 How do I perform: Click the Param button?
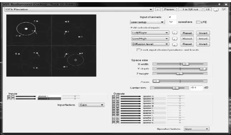coord(169,10)
